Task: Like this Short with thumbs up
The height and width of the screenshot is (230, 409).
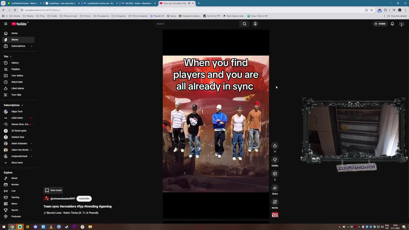Action: point(275,146)
